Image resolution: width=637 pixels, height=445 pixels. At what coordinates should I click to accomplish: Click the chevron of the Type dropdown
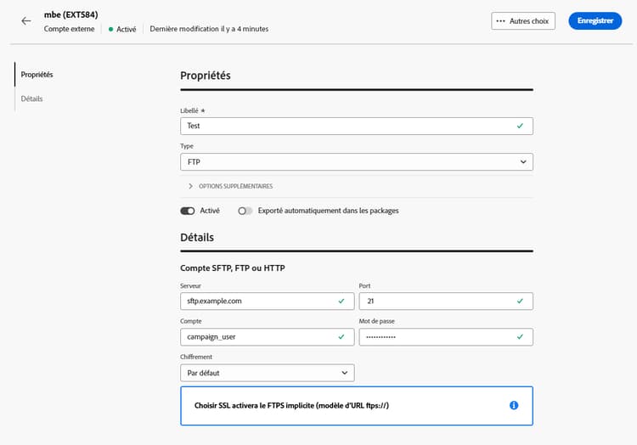tap(523, 162)
